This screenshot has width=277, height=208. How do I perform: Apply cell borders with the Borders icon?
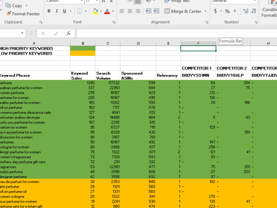80,11
